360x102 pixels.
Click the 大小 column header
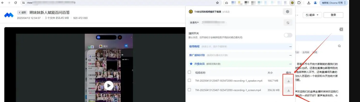(x=270, y=72)
